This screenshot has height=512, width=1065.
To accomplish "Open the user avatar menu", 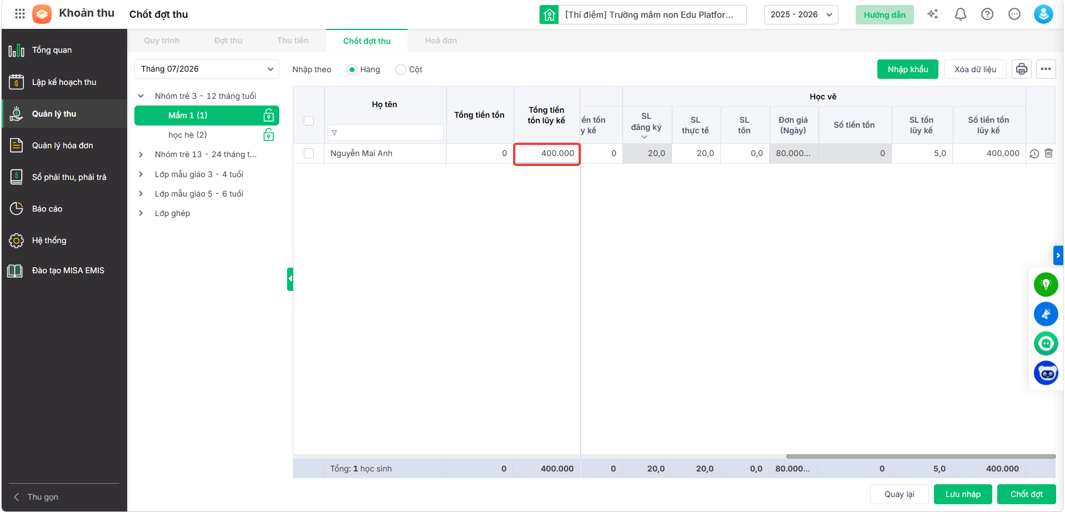I will [1043, 14].
